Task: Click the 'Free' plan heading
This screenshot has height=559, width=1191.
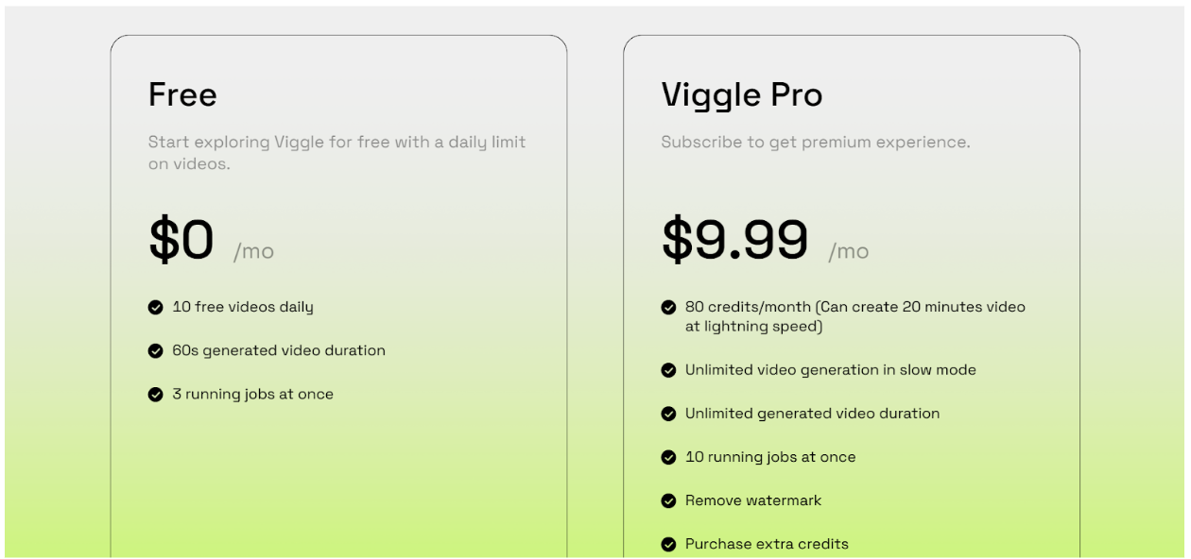Action: 182,94
